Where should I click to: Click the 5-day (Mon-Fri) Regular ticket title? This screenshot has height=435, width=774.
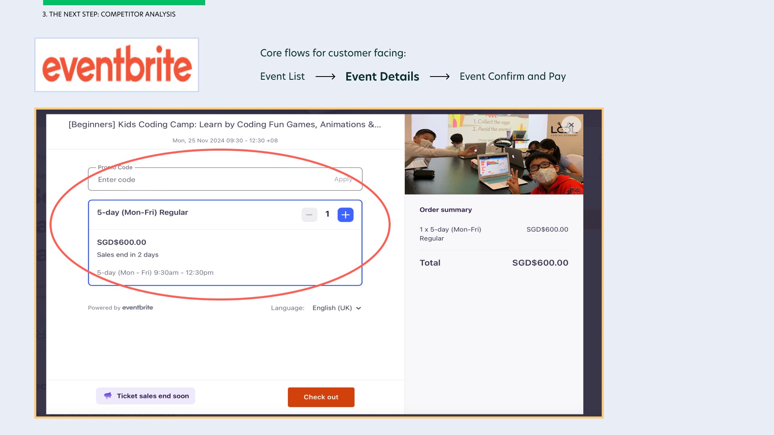[x=142, y=212]
